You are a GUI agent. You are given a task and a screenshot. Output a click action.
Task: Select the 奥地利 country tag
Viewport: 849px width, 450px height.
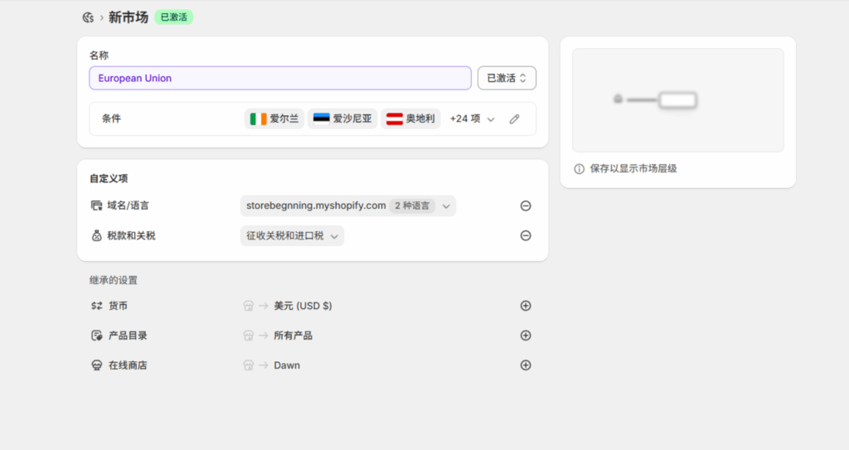point(410,119)
